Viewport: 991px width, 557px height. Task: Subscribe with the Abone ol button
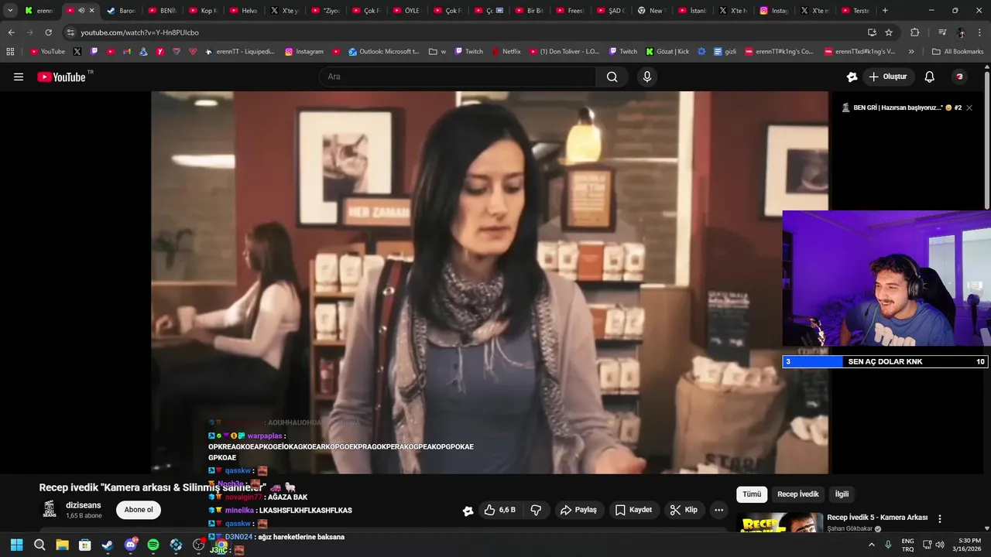tap(139, 510)
